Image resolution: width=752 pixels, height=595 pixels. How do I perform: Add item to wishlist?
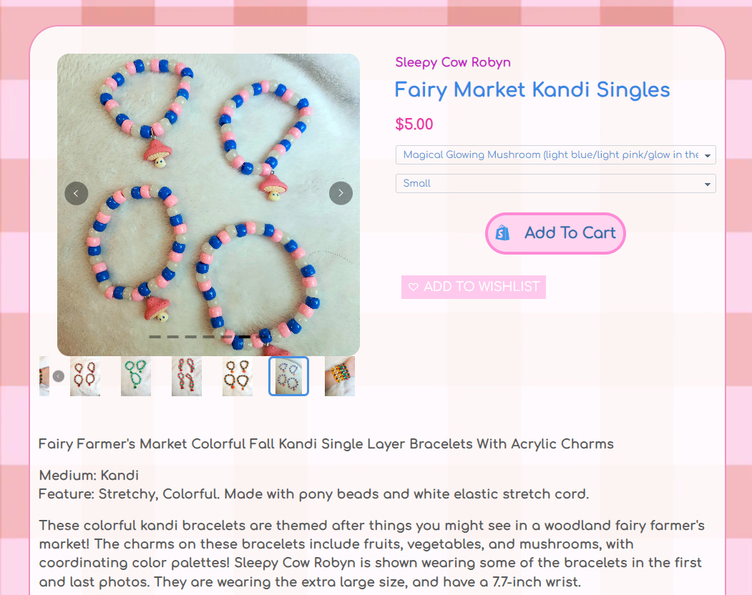(474, 287)
